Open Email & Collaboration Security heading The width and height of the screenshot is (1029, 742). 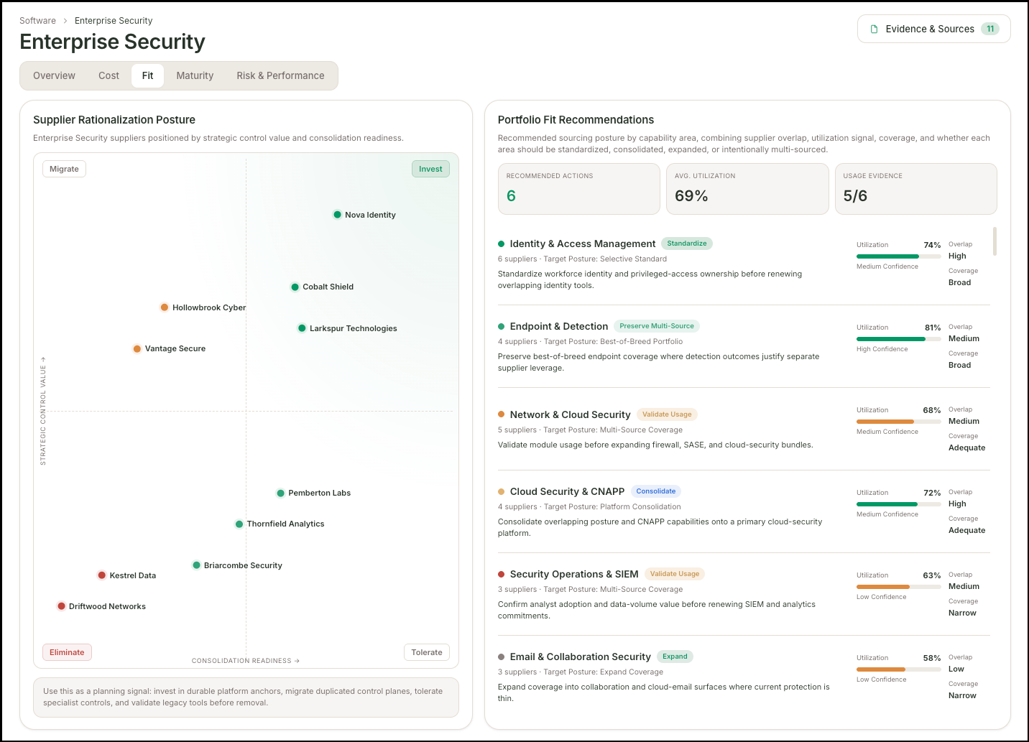[x=581, y=657]
